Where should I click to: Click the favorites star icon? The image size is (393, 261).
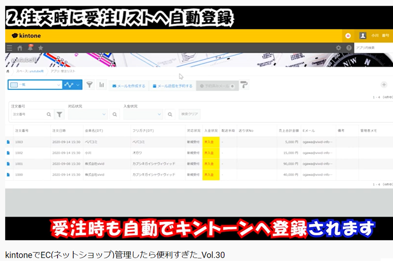click(x=40, y=47)
